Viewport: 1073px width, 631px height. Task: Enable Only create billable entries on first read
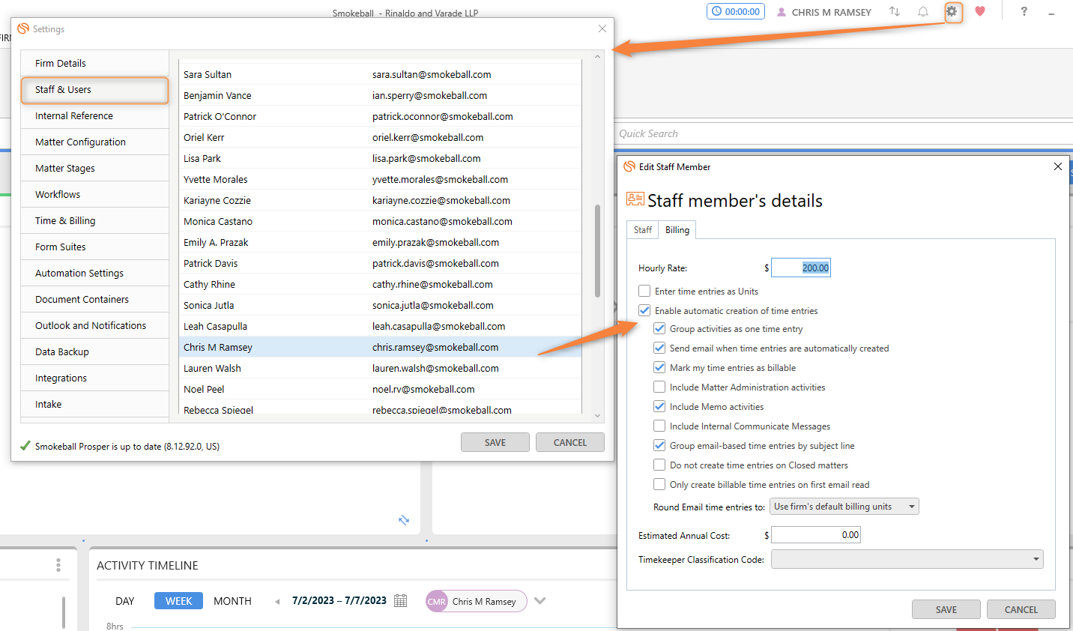pyautogui.click(x=659, y=484)
